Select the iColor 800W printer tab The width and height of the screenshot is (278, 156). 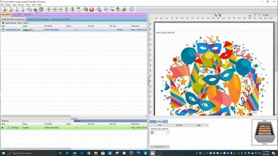(x=17, y=15)
